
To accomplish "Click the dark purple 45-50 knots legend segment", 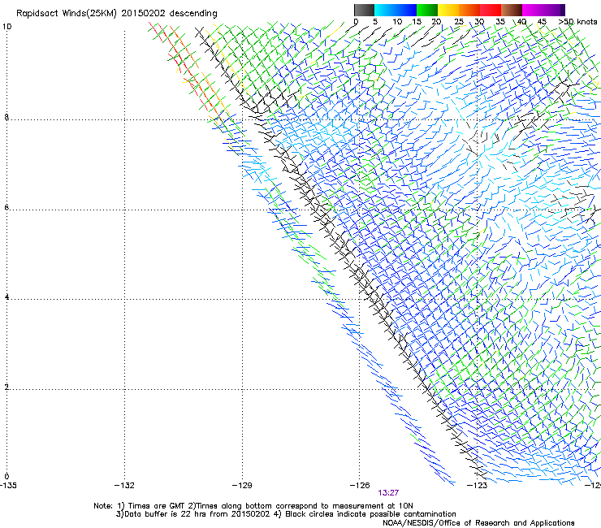I will [x=554, y=10].
